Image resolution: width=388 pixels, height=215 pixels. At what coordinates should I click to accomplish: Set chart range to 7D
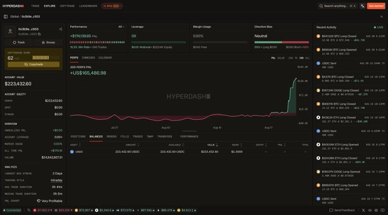tap(296, 58)
